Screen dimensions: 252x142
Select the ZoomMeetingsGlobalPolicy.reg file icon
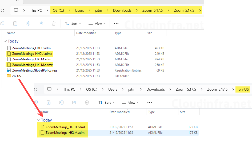9,70
